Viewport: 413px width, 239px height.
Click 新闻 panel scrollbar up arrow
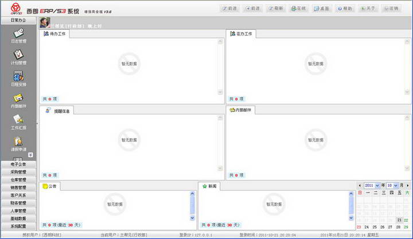point(351,194)
